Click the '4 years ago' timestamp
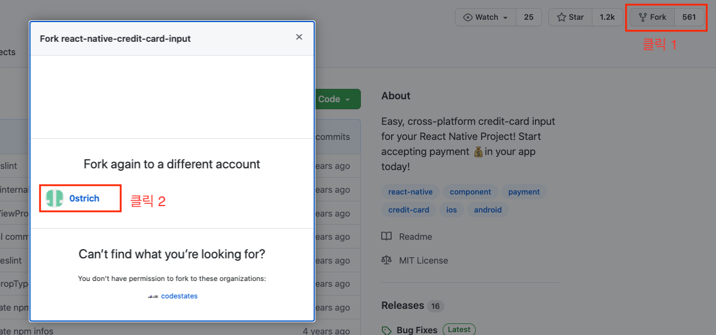 pos(327,331)
